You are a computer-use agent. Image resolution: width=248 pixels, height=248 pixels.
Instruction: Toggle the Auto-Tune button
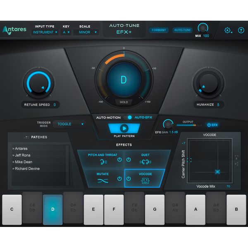(x=183, y=30)
